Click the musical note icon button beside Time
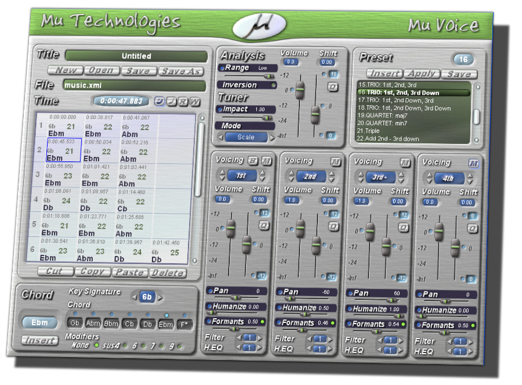The height and width of the screenshot is (385, 522). [172, 102]
